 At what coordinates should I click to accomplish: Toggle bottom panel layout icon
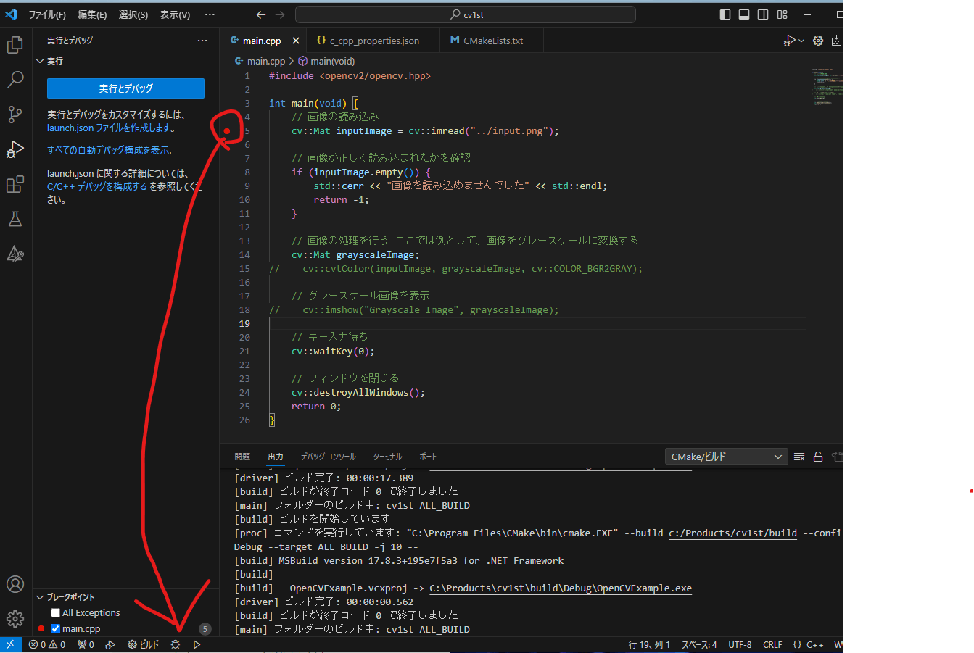(744, 14)
